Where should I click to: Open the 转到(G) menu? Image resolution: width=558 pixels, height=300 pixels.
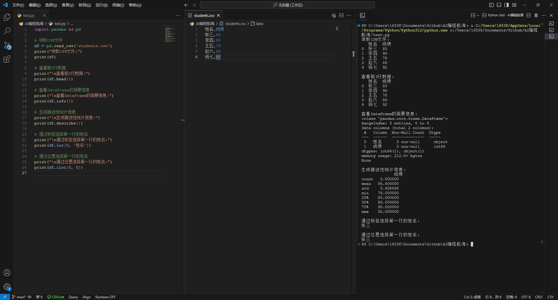(x=85, y=5)
